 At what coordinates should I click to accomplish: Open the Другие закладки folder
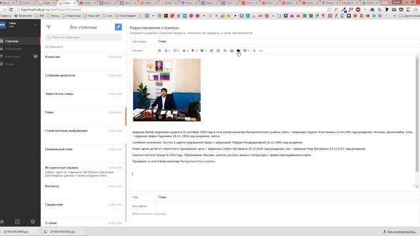409,16
